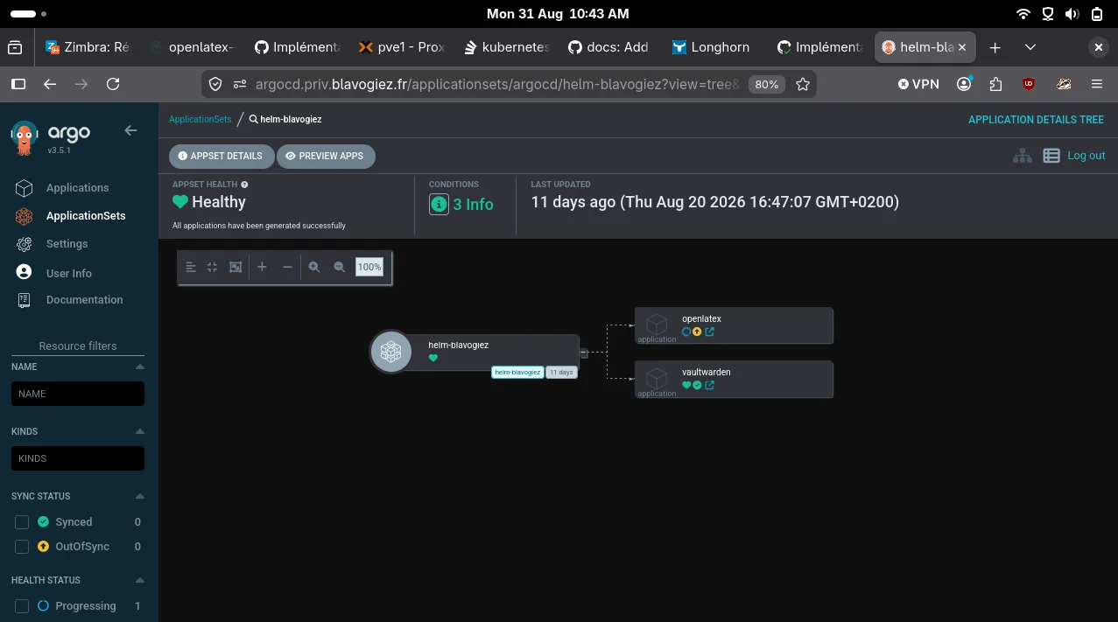Open the browser extensions puzzle icon
The image size is (1118, 622).
(996, 84)
